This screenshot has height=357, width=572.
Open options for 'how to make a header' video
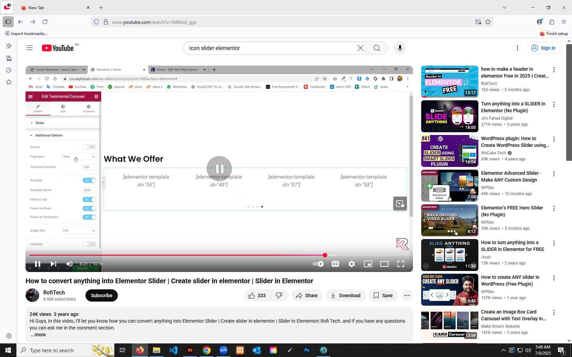click(x=554, y=70)
